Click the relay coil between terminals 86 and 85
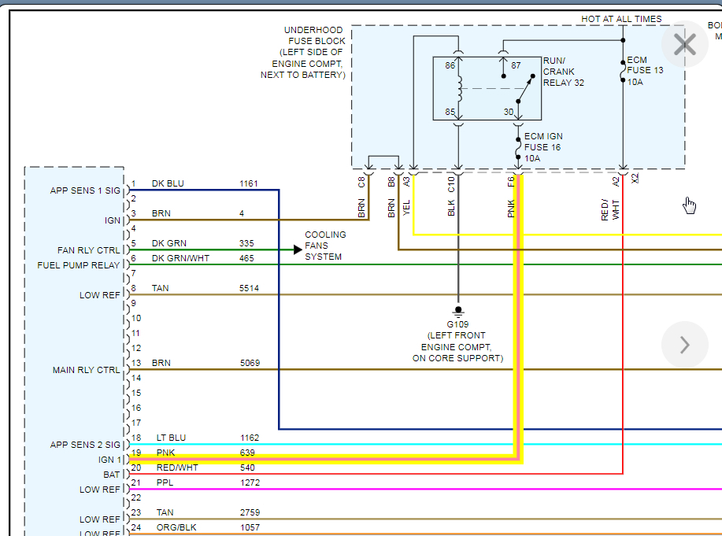 tap(458, 88)
